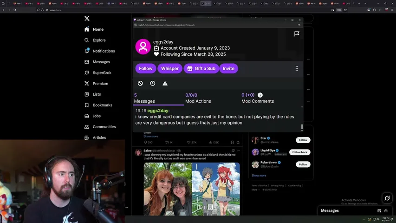The height and width of the screenshot is (223, 396).
Task: Bookmark the post with the bookmark icon
Action: click(x=232, y=142)
